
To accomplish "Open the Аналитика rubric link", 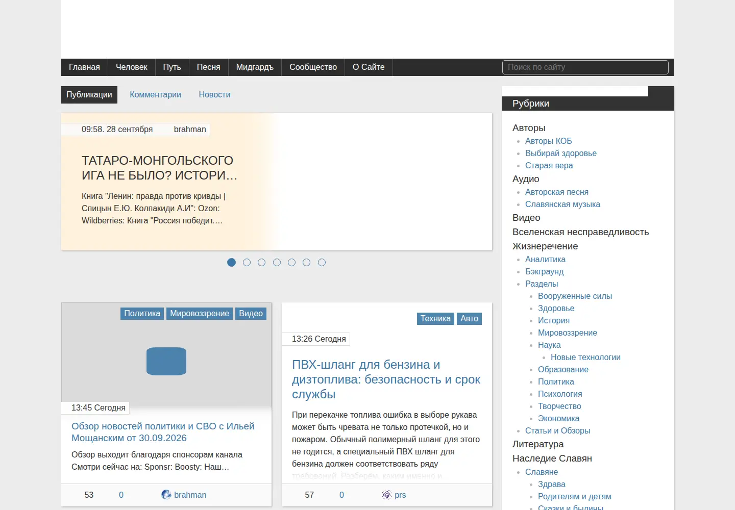I will pyautogui.click(x=545, y=260).
